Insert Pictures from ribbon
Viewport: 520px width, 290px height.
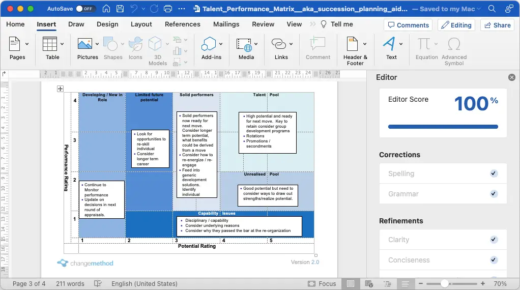click(85, 44)
